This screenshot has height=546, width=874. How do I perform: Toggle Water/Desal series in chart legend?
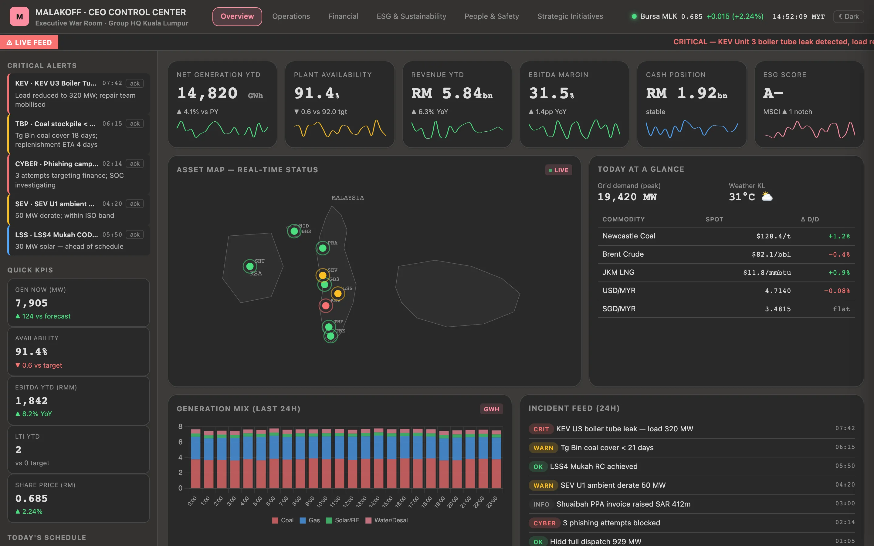[x=387, y=520]
